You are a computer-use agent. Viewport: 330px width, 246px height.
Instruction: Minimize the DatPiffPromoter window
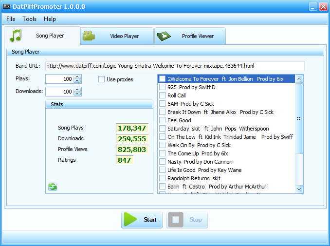pyautogui.click(x=313, y=7)
